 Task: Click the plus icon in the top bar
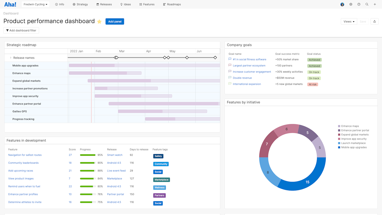pyautogui.click(x=375, y=4)
